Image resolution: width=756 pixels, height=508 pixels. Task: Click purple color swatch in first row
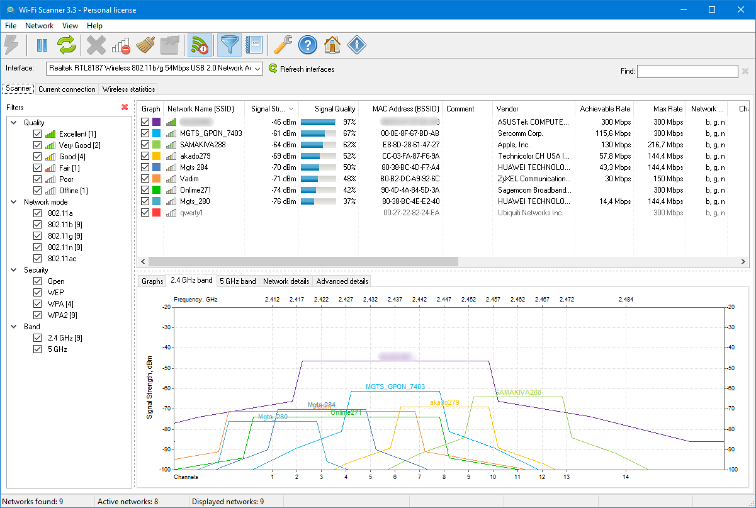pos(157,122)
